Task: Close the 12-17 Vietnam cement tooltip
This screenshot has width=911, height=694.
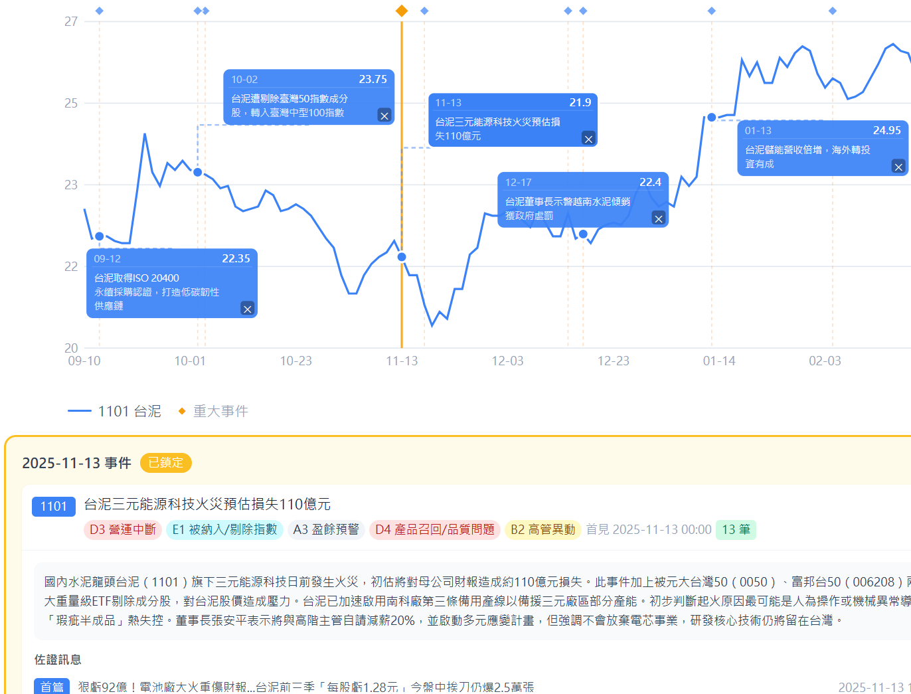Action: [658, 218]
